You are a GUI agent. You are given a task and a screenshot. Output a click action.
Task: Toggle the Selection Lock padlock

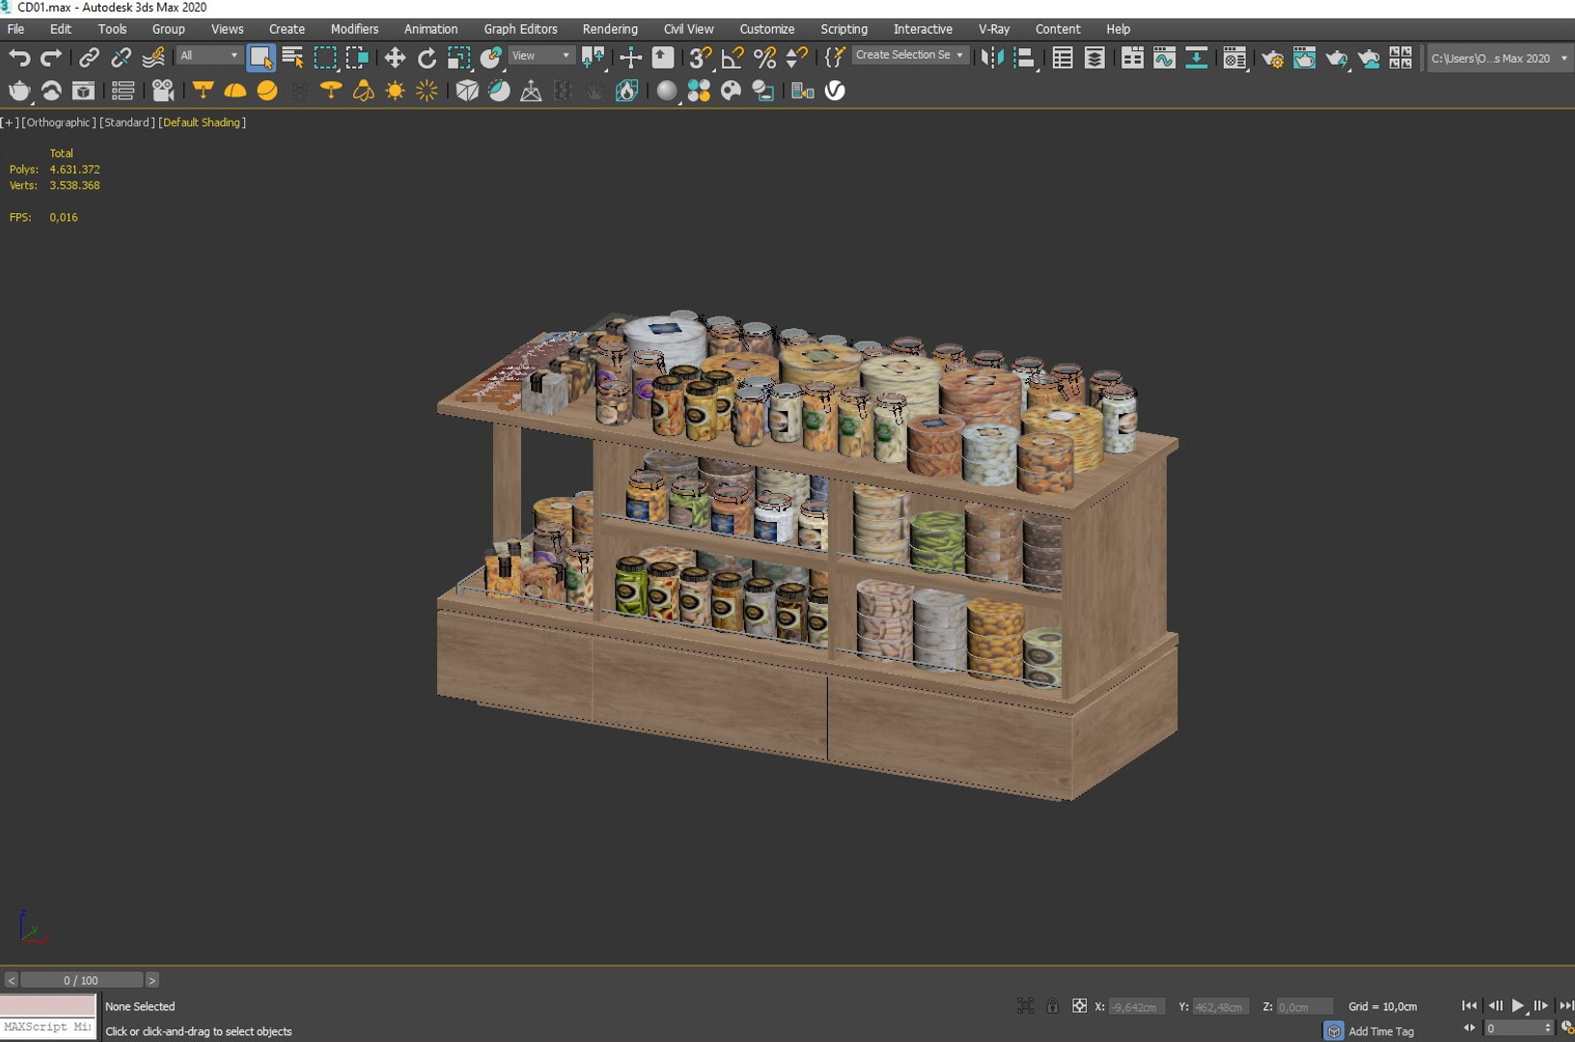click(1053, 1006)
